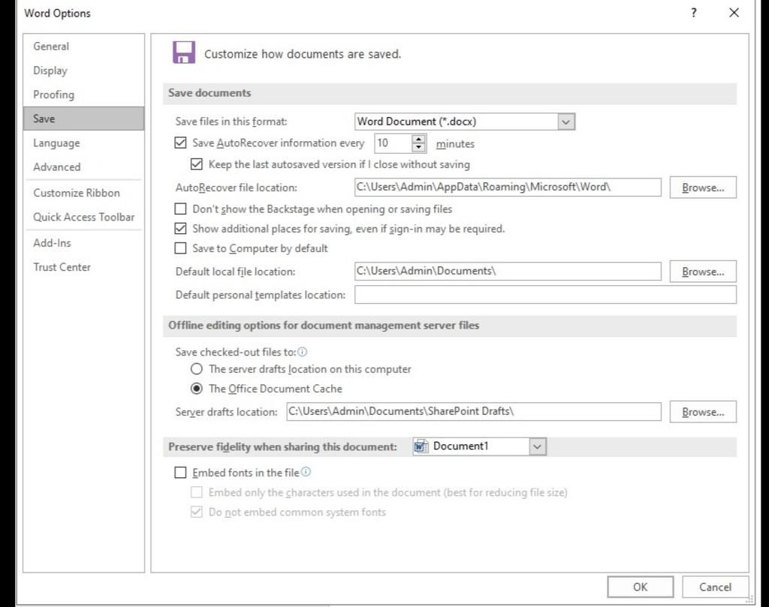Uncheck Keep the last autosaved version option

[196, 164]
